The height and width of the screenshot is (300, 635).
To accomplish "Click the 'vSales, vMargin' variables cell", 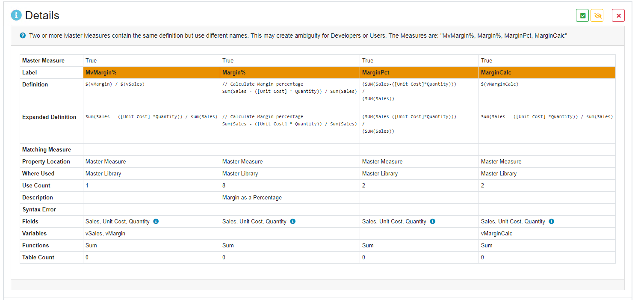I will [x=105, y=234].
